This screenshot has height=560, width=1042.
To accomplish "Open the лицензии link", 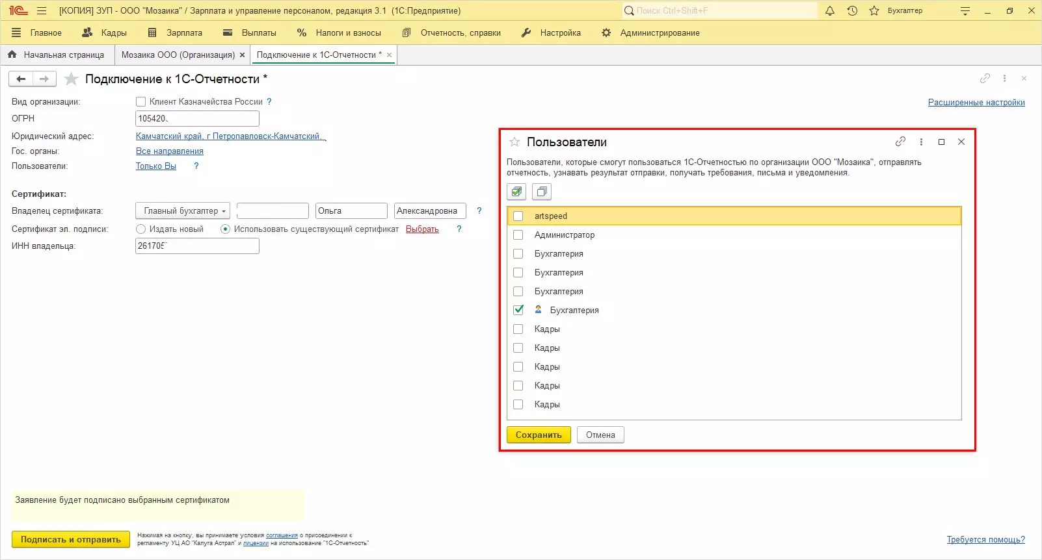I will tap(256, 543).
